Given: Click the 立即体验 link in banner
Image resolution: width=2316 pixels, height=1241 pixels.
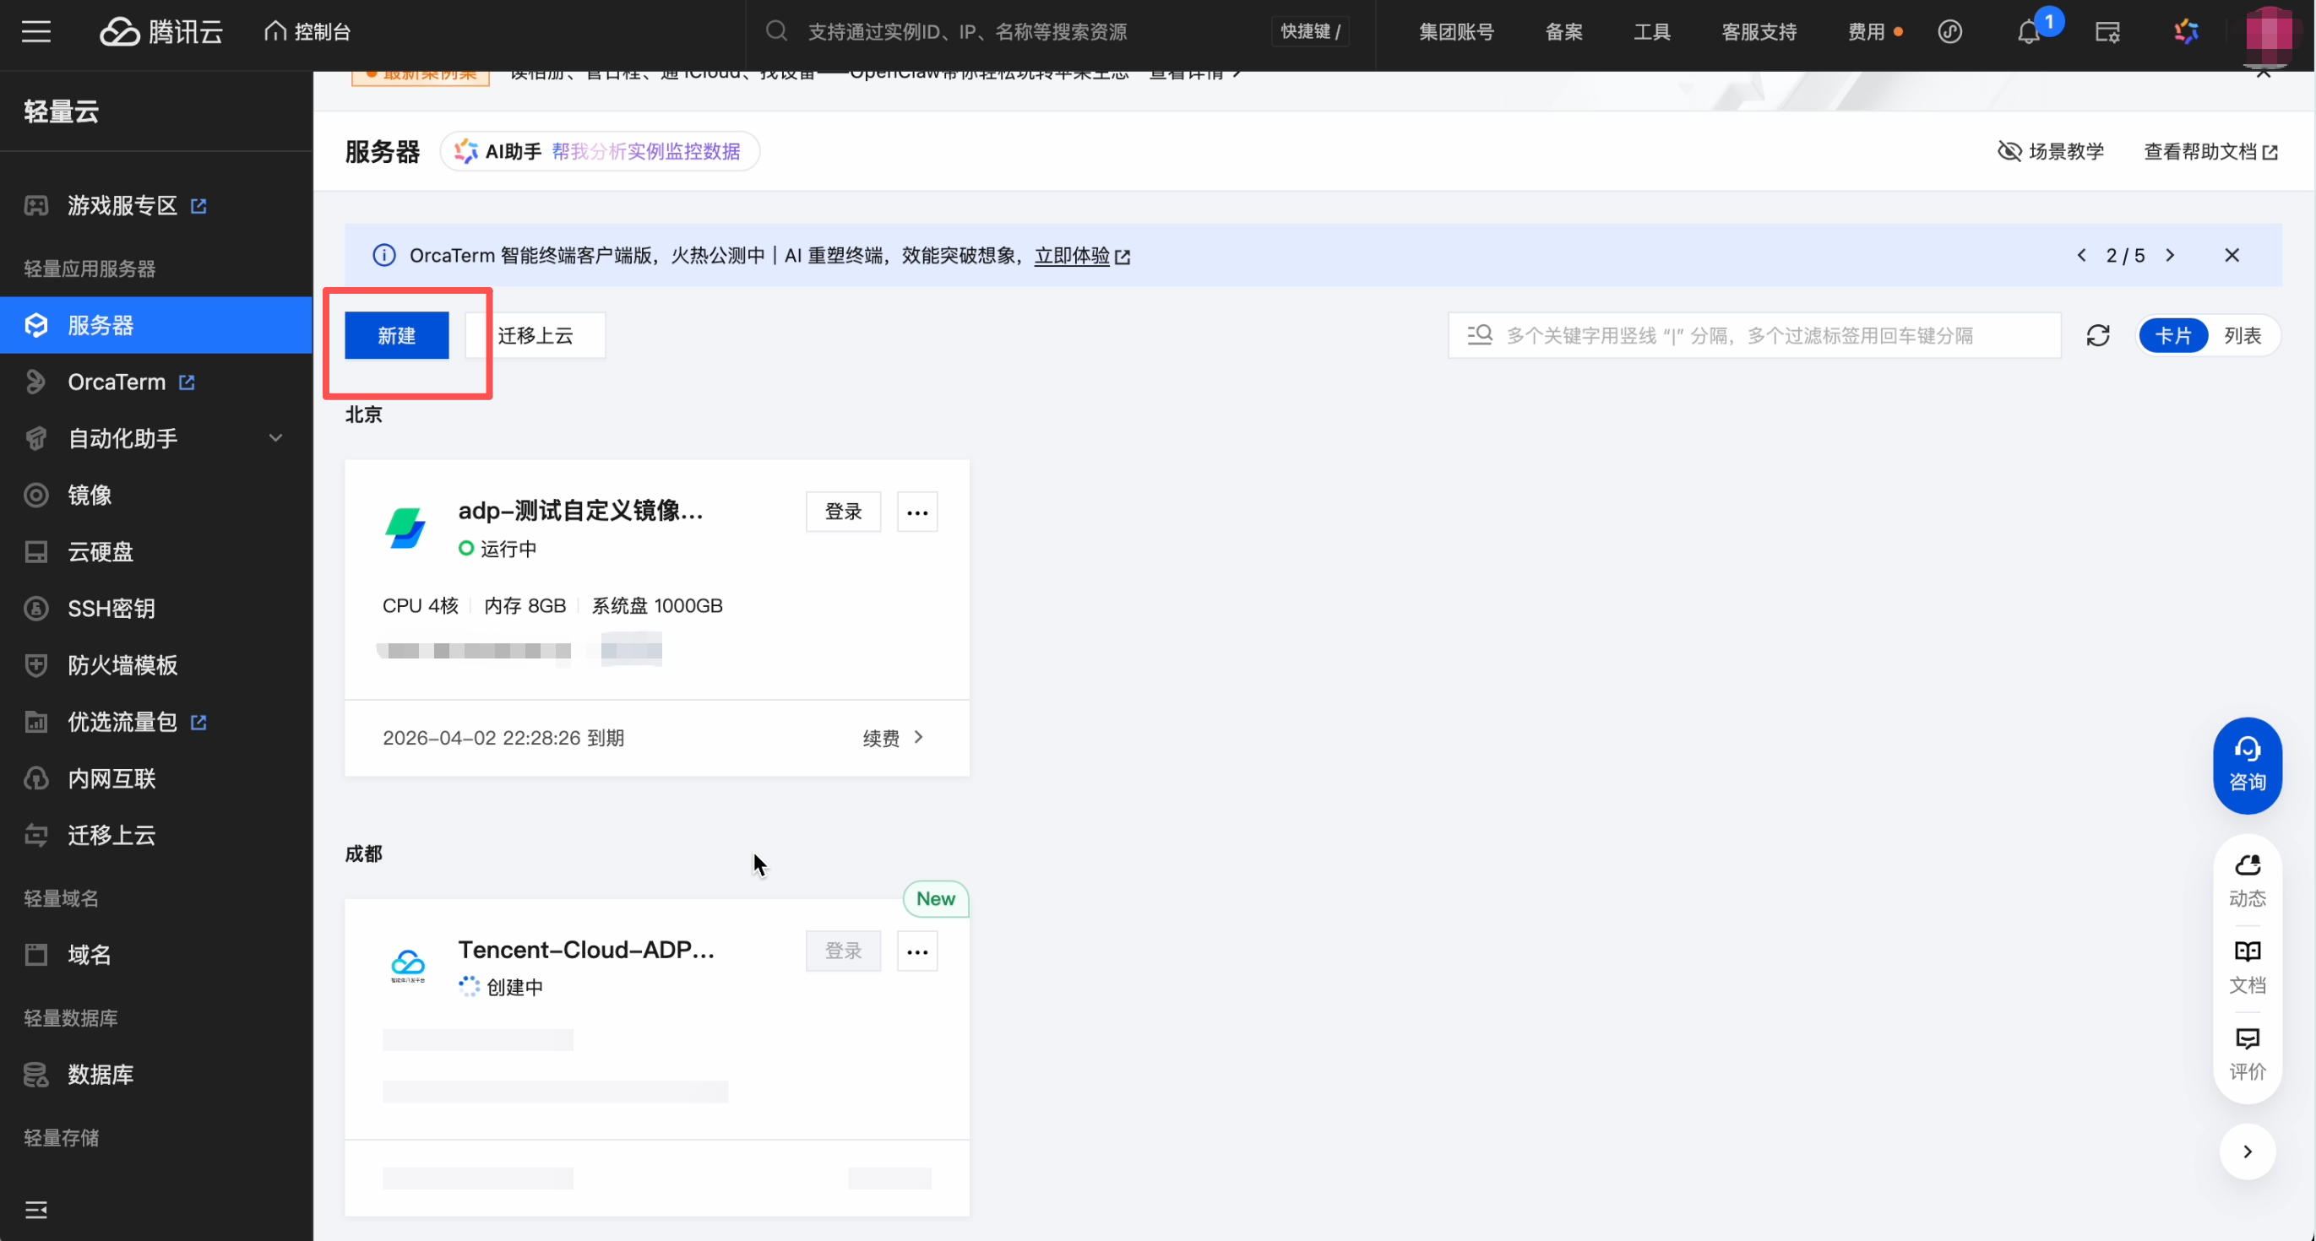Looking at the screenshot, I should (1072, 255).
